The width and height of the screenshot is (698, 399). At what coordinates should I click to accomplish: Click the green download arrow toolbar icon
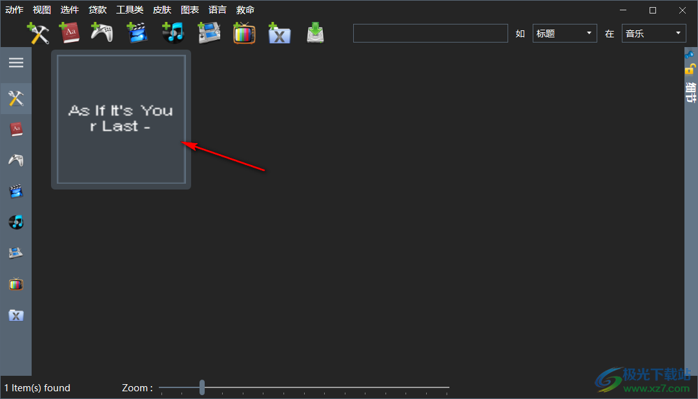(x=315, y=33)
